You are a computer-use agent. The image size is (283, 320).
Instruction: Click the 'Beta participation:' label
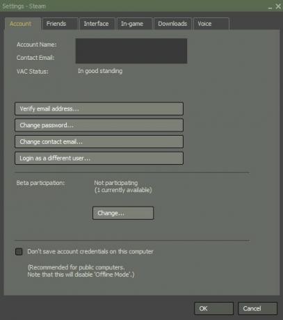point(40,183)
